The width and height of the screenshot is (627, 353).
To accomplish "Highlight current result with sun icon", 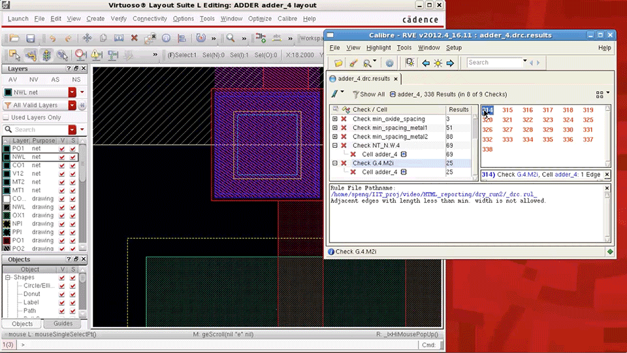I will (438, 63).
